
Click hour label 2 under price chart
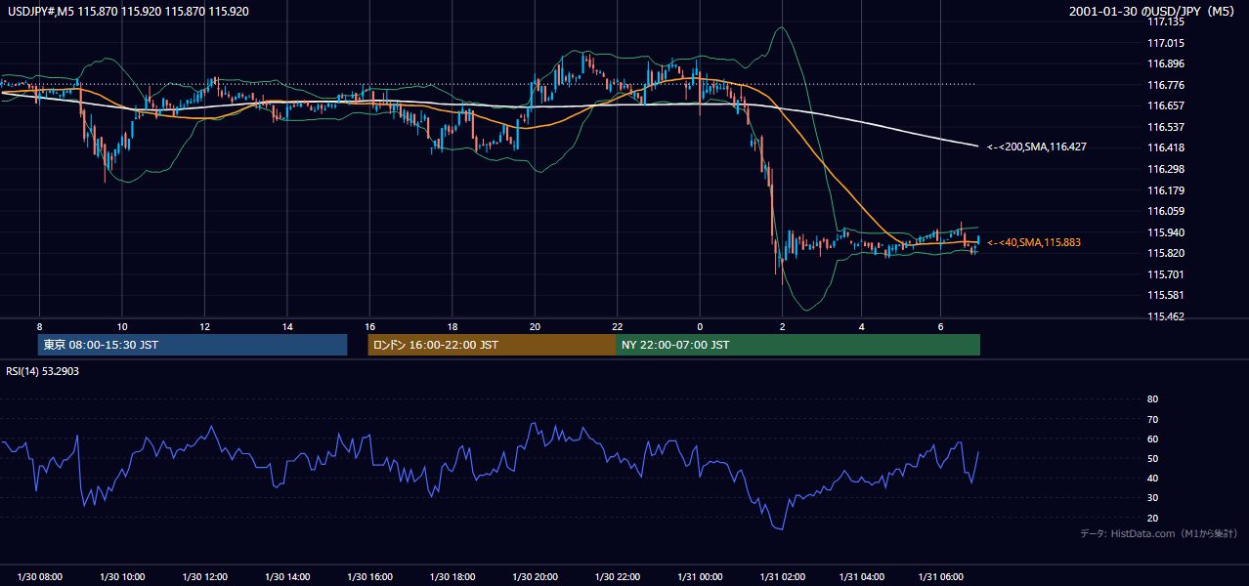click(x=782, y=325)
